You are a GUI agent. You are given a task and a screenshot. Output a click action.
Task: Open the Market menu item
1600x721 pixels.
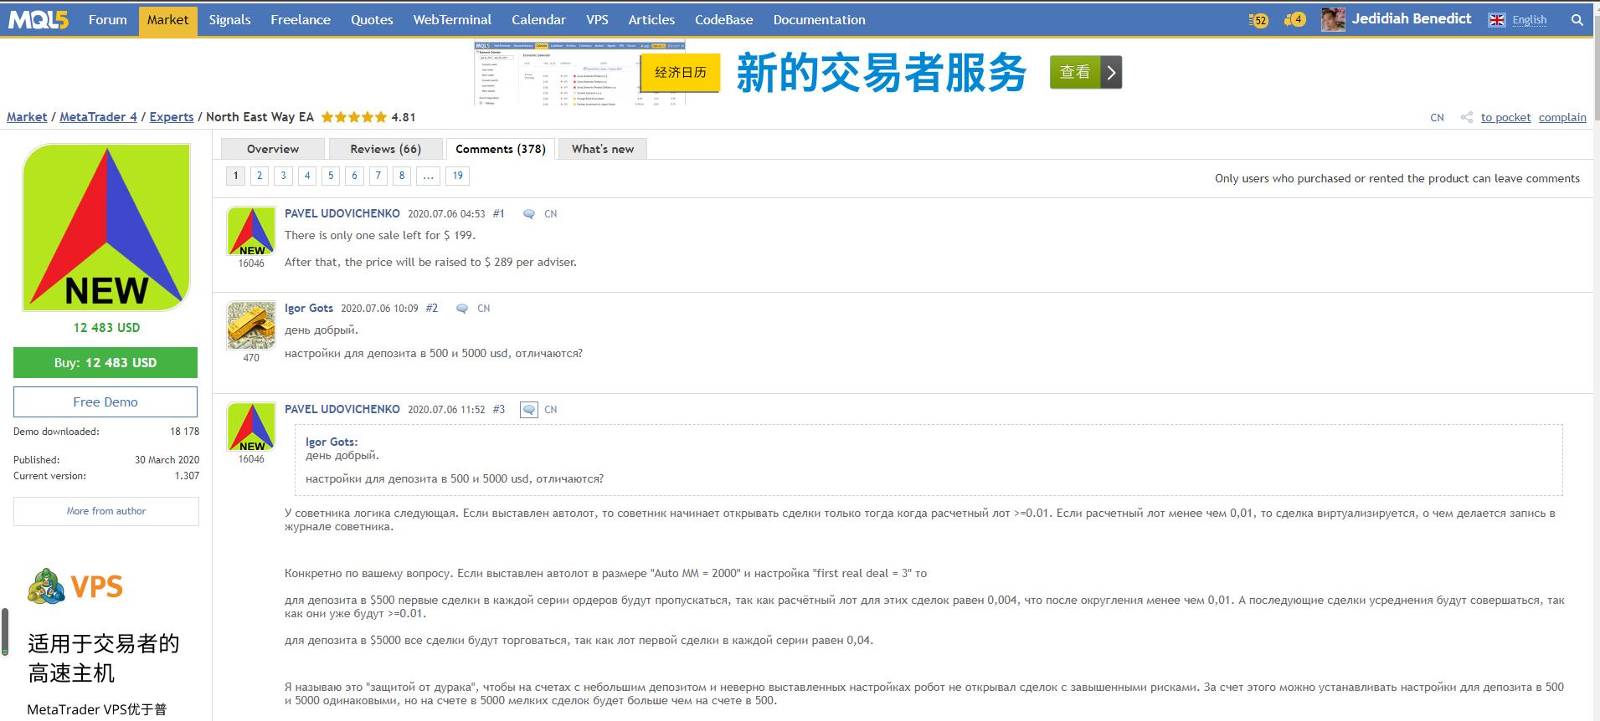coord(168,20)
